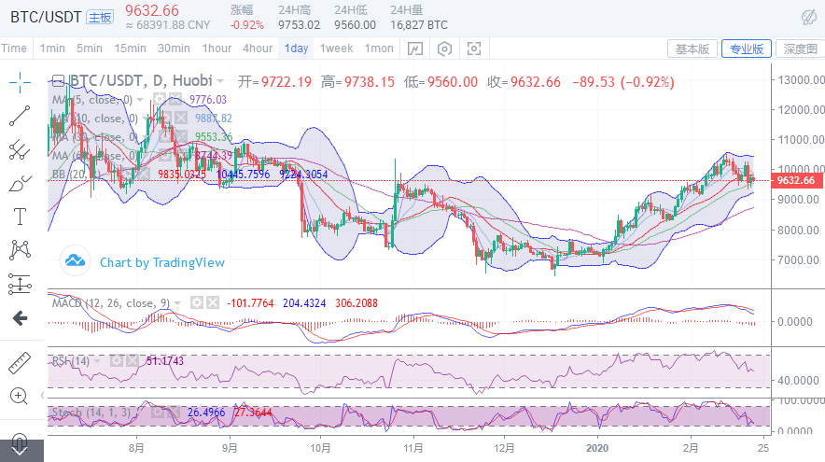Switch to the 15min interval
The image size is (825, 462).
(x=130, y=49)
